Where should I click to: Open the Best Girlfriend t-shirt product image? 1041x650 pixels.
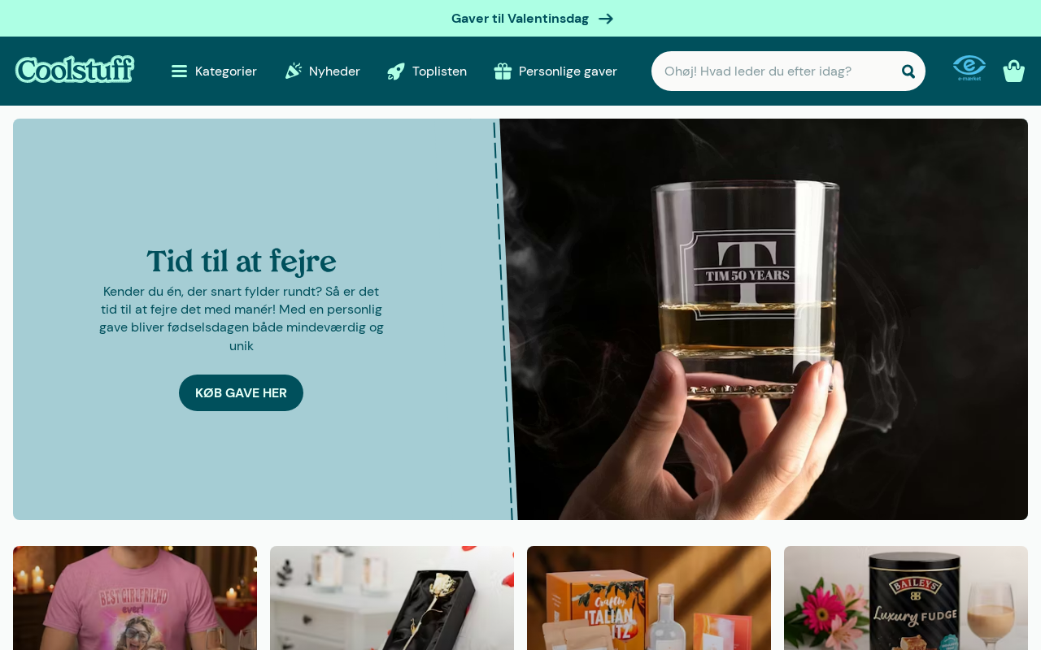135,598
